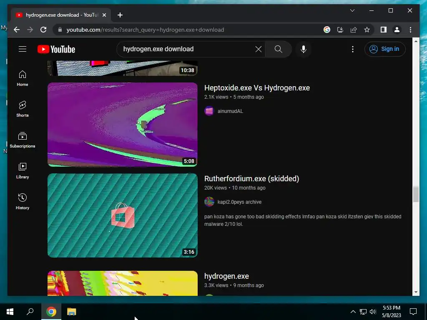Go back in Chrome
The image size is (427, 320).
pyautogui.click(x=17, y=30)
